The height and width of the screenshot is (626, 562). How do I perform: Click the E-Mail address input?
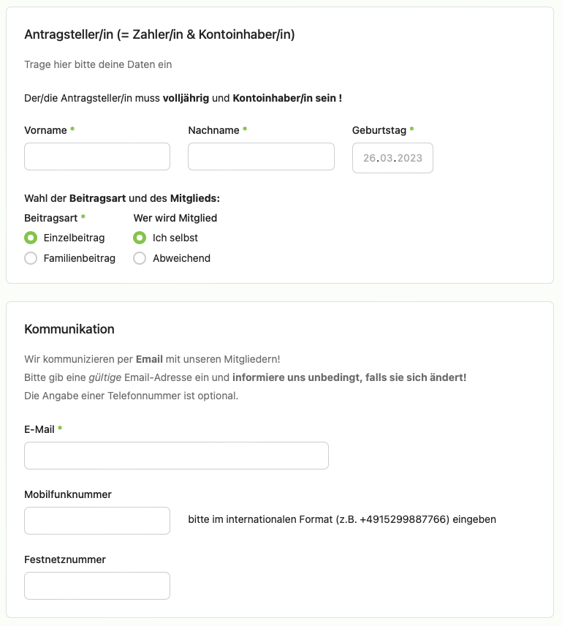[176, 456]
